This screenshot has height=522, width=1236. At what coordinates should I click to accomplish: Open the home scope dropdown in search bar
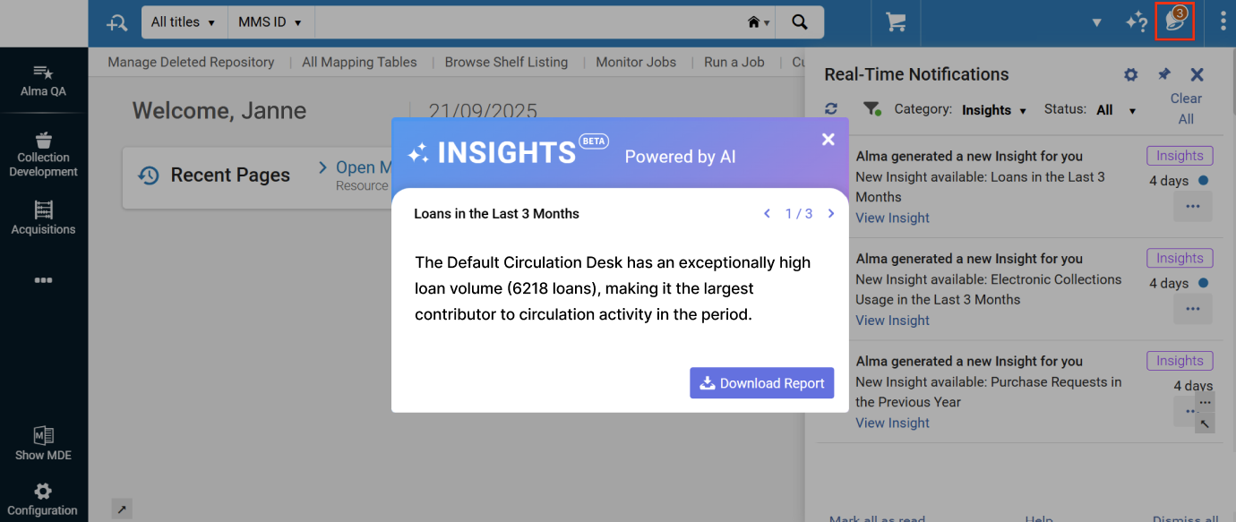click(x=759, y=22)
